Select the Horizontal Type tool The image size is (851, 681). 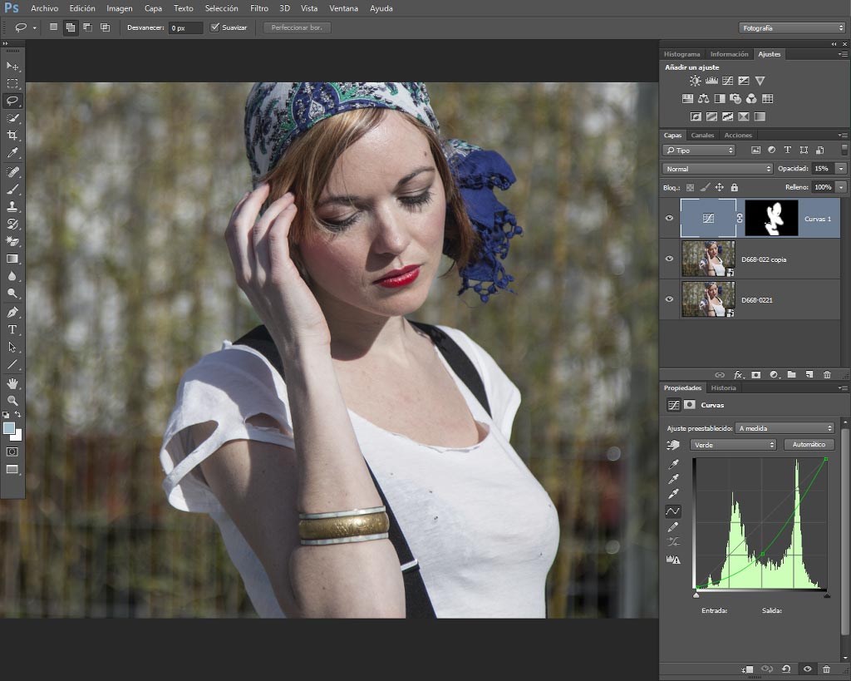coord(12,329)
